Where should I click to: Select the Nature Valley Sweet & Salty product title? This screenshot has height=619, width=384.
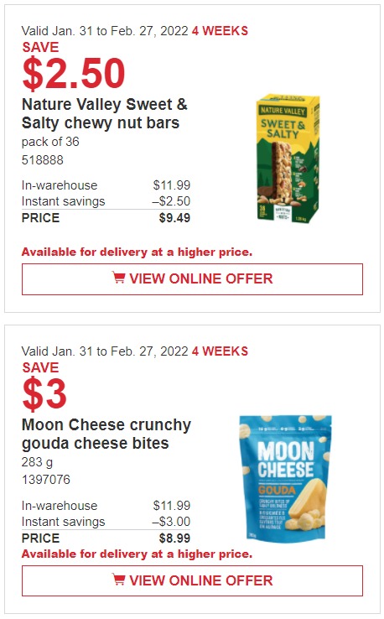(x=104, y=114)
